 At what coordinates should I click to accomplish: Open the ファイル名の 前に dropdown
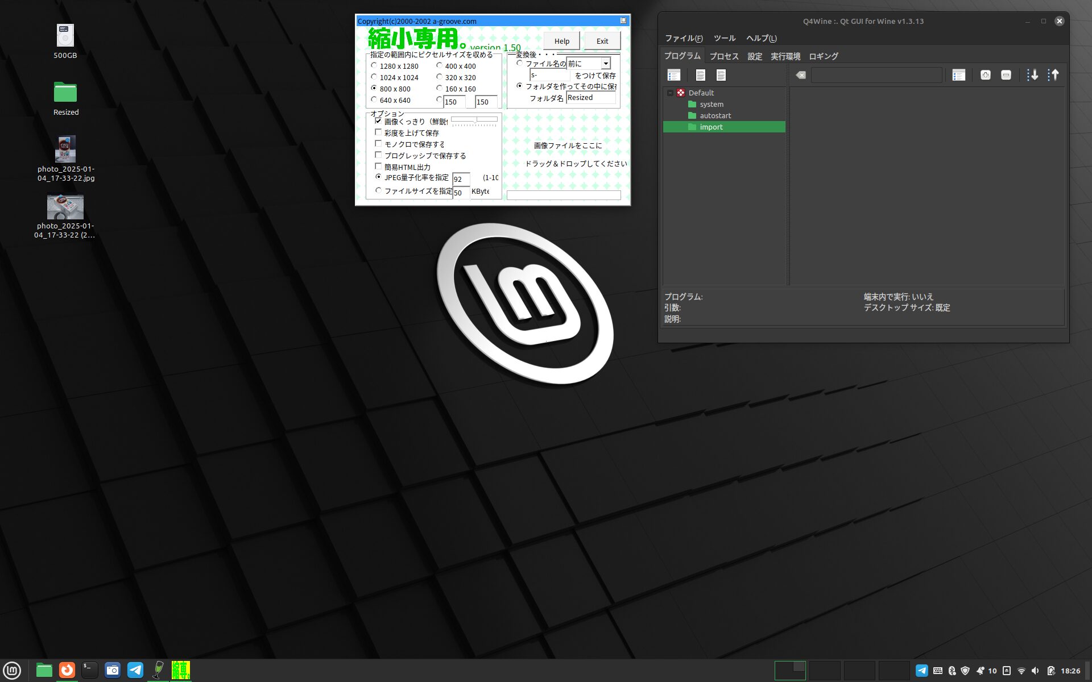606,64
